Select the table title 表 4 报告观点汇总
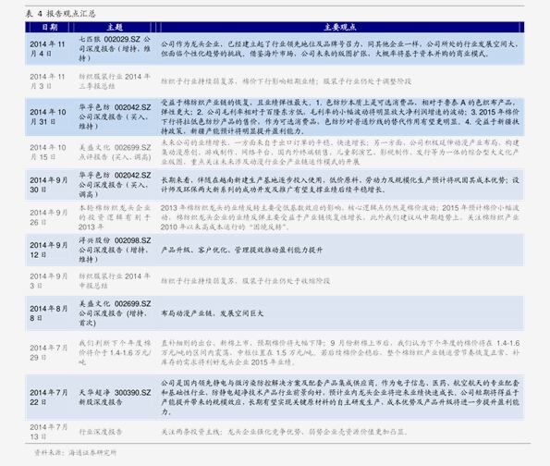This screenshot has height=466, width=550. (x=60, y=14)
